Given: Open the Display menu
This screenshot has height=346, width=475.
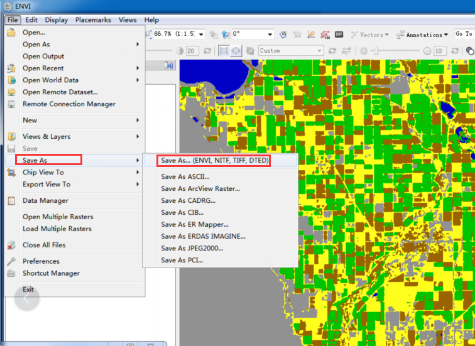Looking at the screenshot, I should 57,20.
